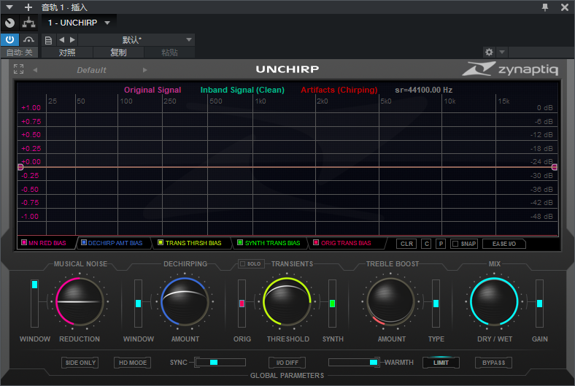Image resolution: width=575 pixels, height=386 pixels.
Task: Click the Inband Signal (Clean) legend label
Action: pyautogui.click(x=242, y=90)
